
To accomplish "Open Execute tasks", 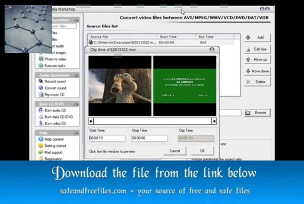I will click(x=55, y=66).
